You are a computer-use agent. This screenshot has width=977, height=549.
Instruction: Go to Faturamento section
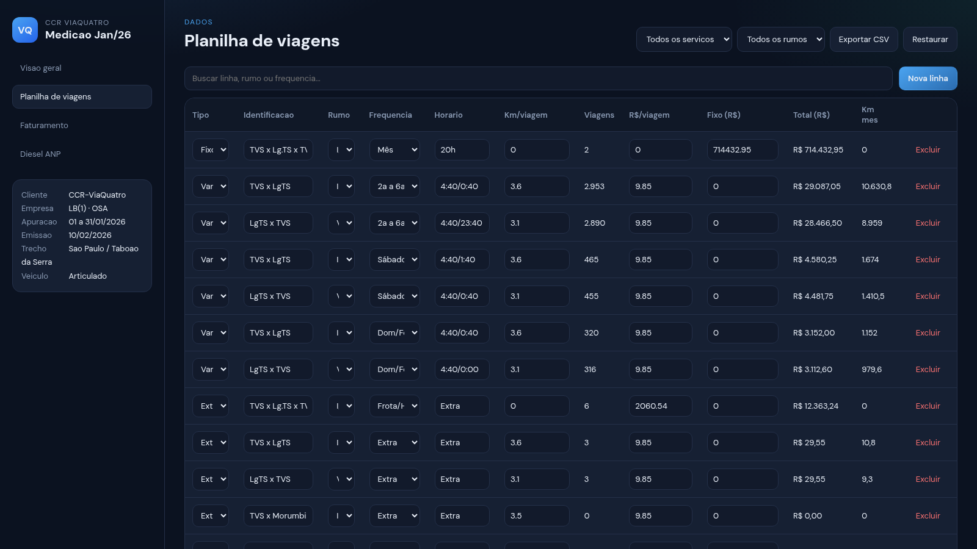(82, 125)
